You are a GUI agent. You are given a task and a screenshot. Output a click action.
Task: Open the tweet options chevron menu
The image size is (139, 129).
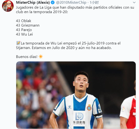pos(134,2)
